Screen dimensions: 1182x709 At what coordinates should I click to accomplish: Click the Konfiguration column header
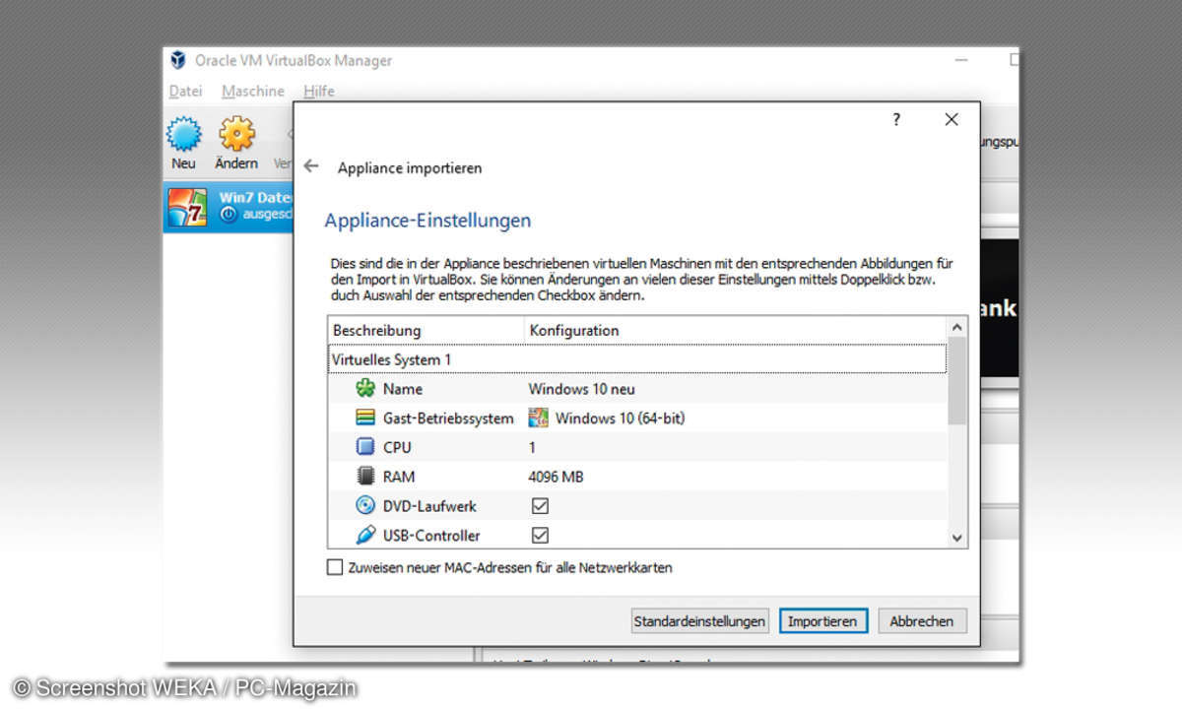tap(735, 330)
